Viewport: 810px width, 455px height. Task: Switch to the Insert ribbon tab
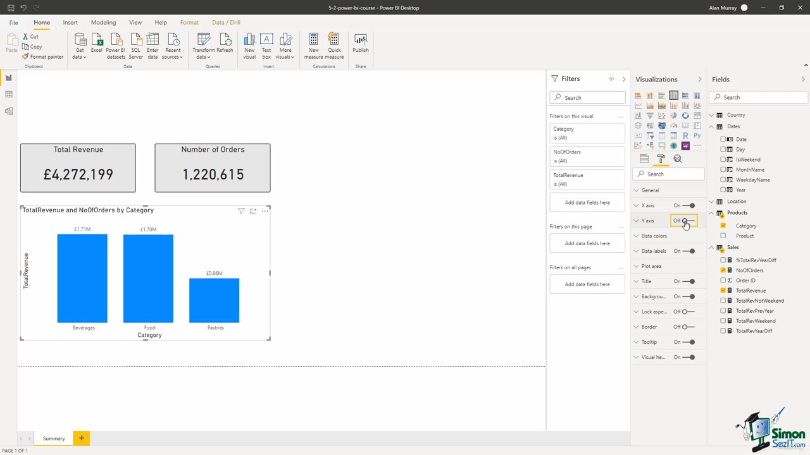[x=70, y=23]
